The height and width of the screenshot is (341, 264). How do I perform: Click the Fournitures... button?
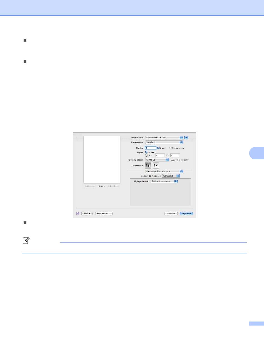104,214
